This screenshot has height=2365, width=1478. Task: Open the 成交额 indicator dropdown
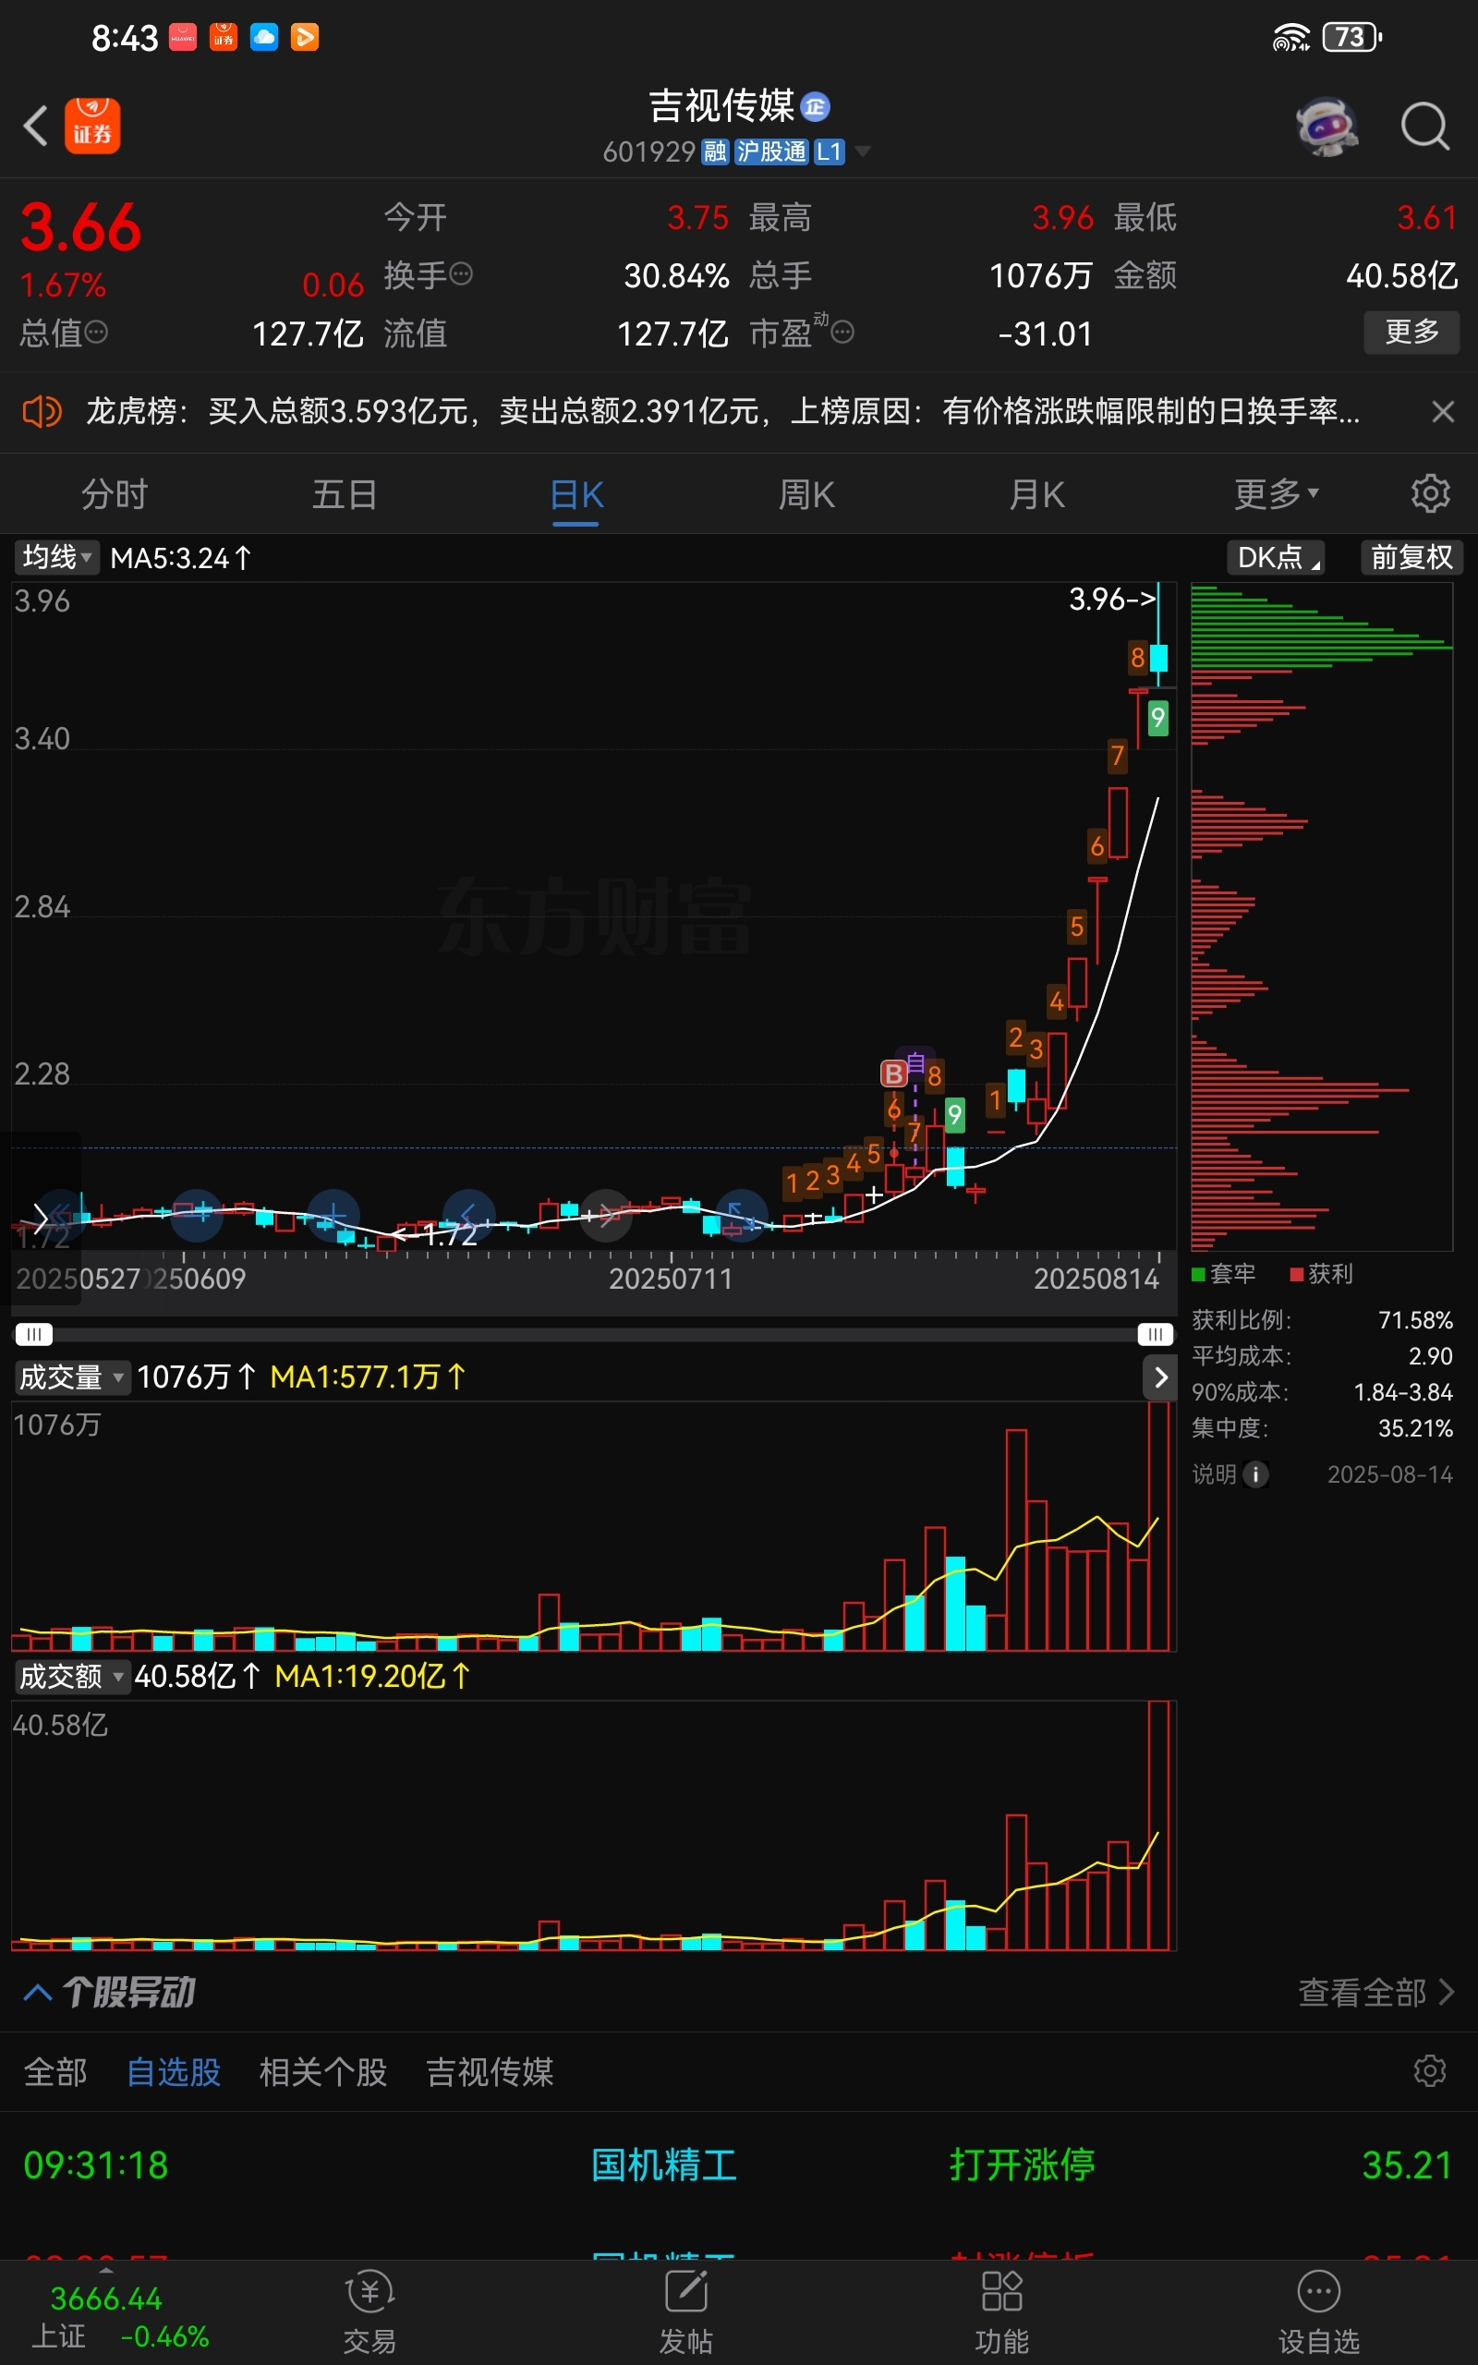pyautogui.click(x=72, y=1676)
